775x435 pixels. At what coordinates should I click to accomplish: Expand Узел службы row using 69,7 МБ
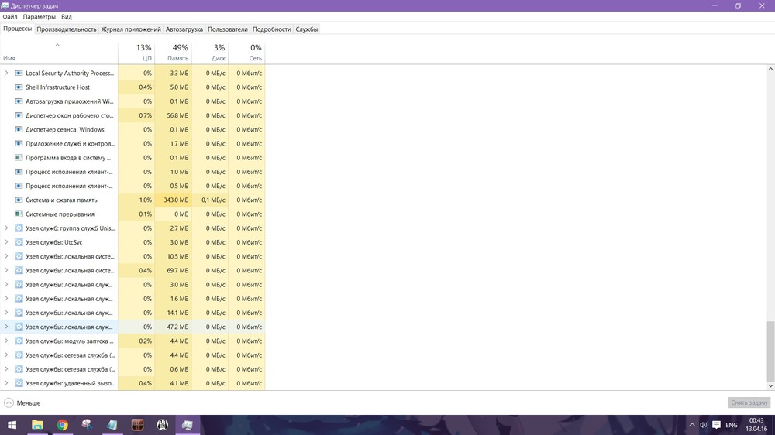6,271
